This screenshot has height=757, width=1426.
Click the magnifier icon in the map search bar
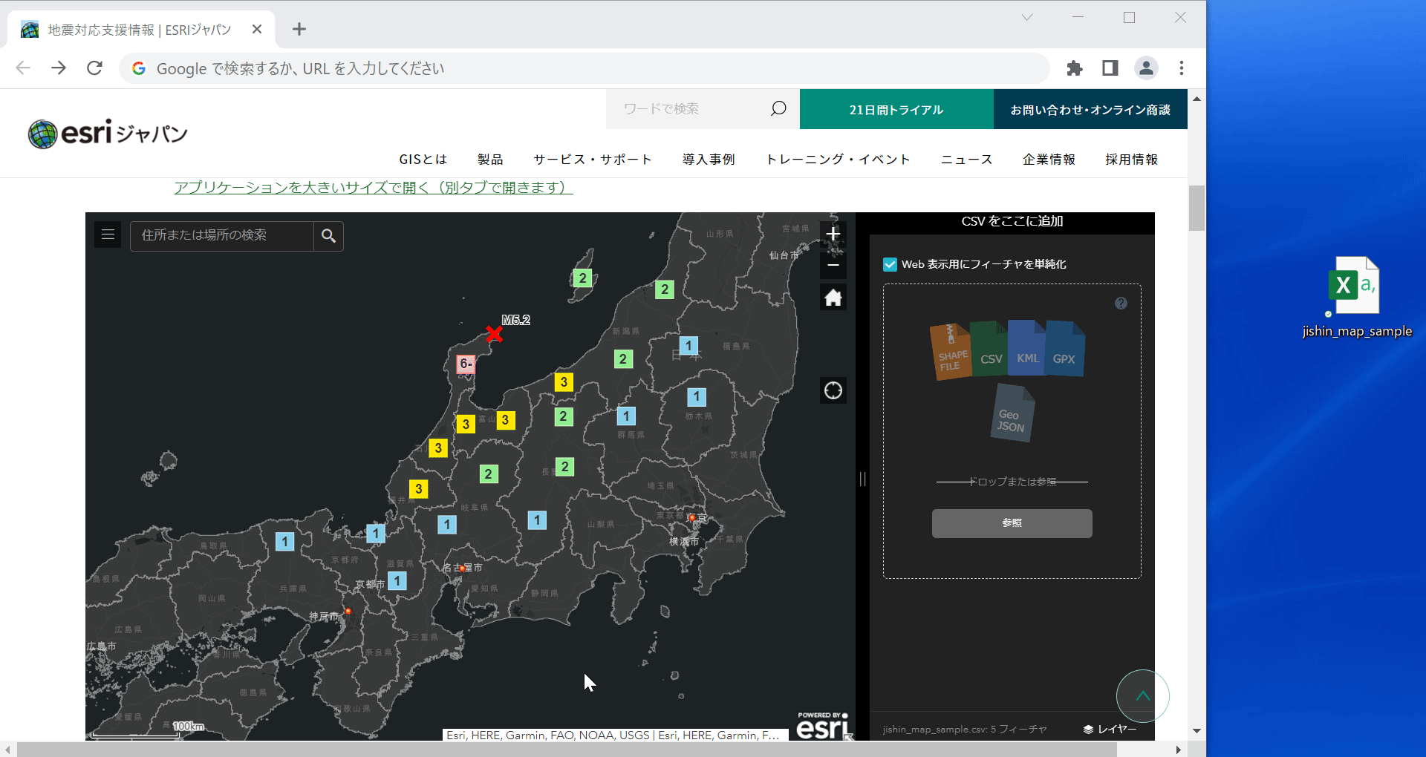point(328,235)
